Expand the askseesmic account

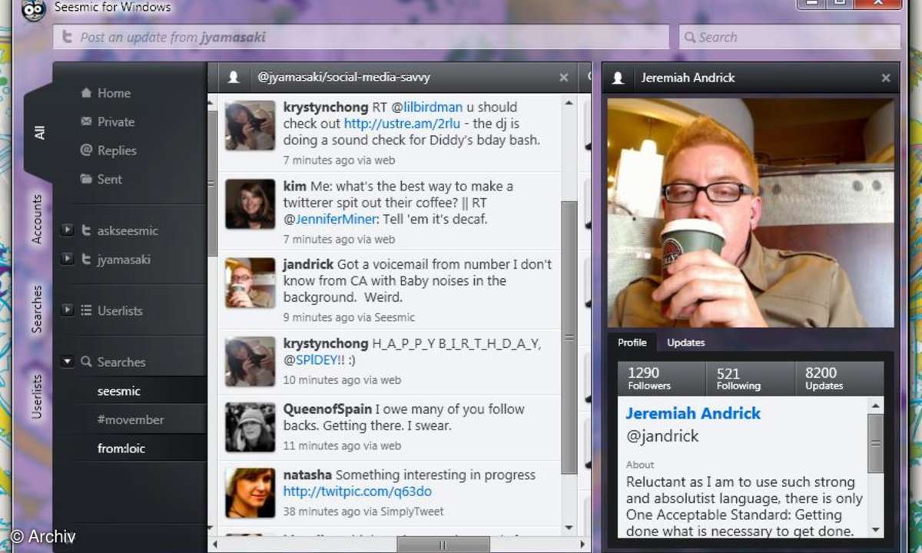(x=67, y=230)
